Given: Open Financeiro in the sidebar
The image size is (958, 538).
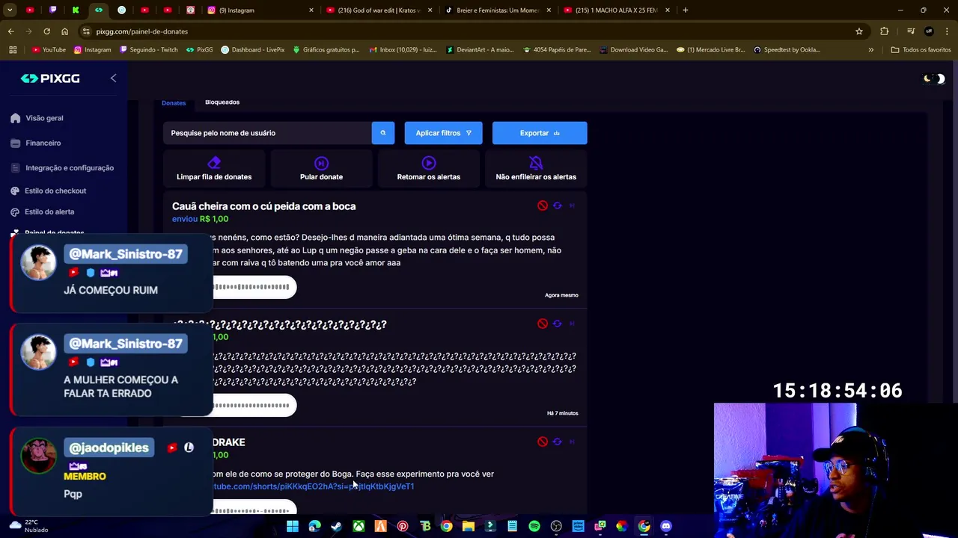Looking at the screenshot, I should [x=43, y=143].
